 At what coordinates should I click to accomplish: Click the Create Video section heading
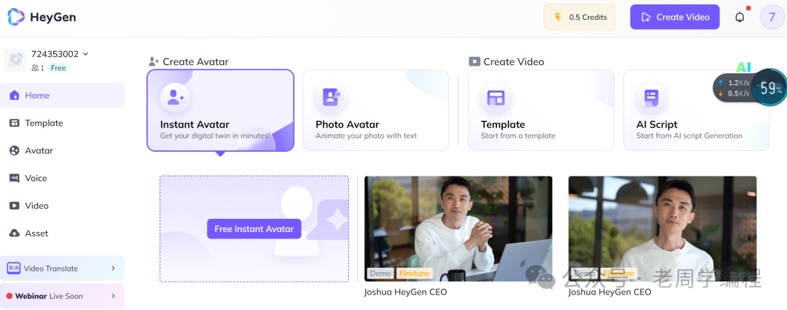[x=506, y=62]
